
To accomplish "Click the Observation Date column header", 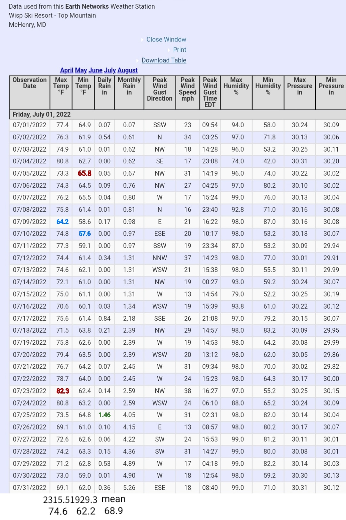I will (x=29, y=92).
